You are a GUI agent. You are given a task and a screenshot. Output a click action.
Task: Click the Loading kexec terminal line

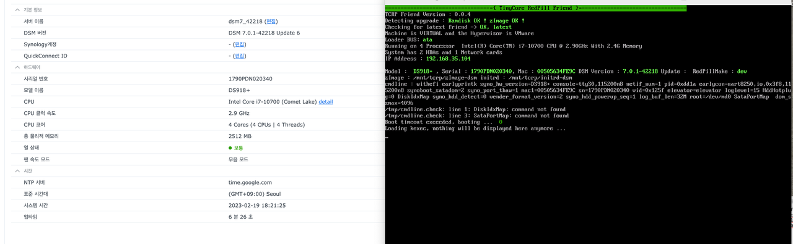click(475, 128)
